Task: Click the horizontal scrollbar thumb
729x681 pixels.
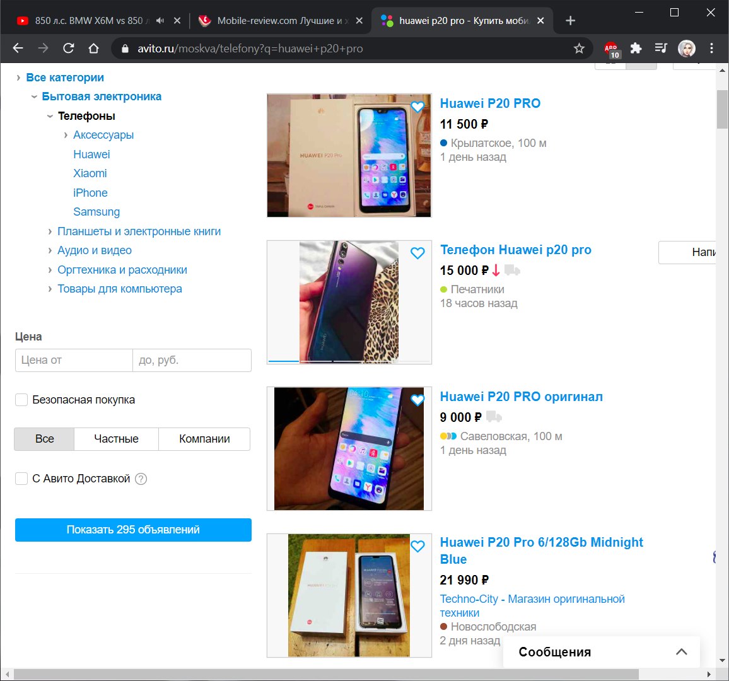Action: point(326,674)
